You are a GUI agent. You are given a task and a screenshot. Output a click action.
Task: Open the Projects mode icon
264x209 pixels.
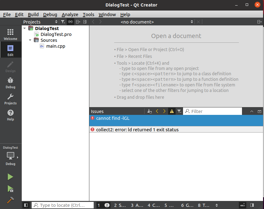tap(10, 98)
